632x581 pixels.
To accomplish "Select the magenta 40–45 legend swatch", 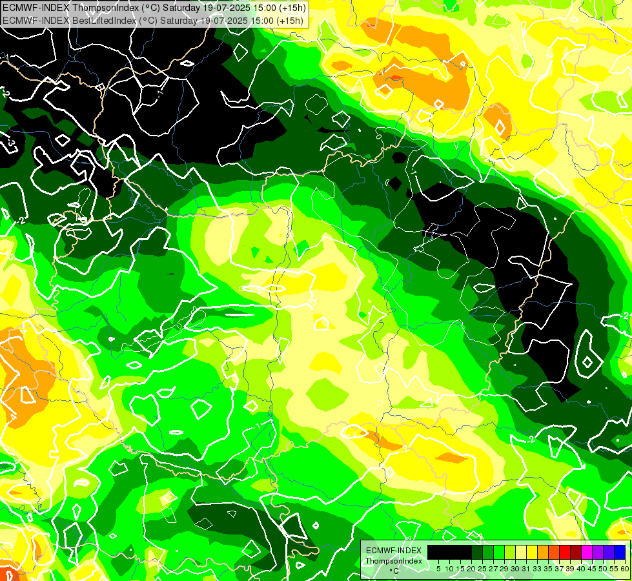I will (587, 552).
